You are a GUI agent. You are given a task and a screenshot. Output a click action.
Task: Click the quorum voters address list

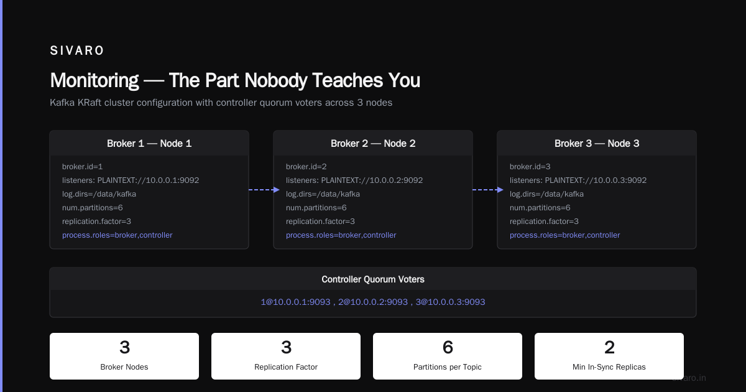point(373,302)
